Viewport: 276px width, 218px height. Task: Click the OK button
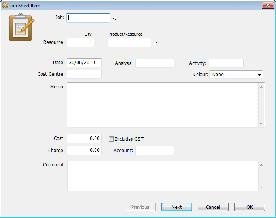point(250,207)
